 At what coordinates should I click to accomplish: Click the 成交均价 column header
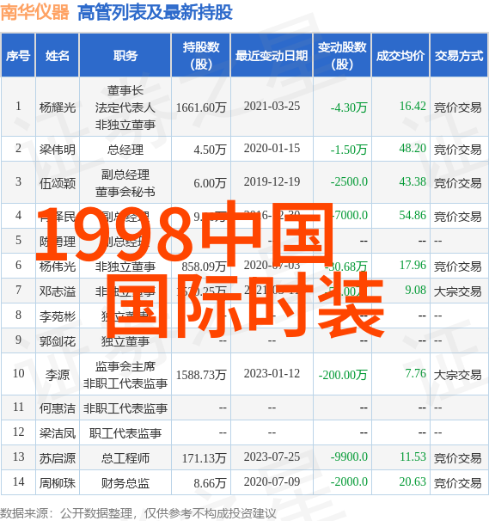tap(400, 56)
